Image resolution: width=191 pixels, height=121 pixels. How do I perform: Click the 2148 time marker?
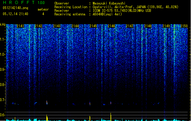[x=148, y=26]
